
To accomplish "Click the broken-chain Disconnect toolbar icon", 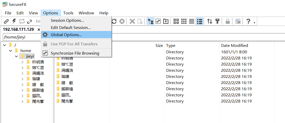I will (29, 22).
